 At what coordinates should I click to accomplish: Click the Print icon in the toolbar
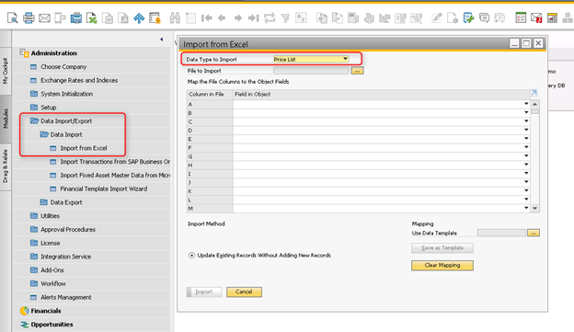point(29,17)
